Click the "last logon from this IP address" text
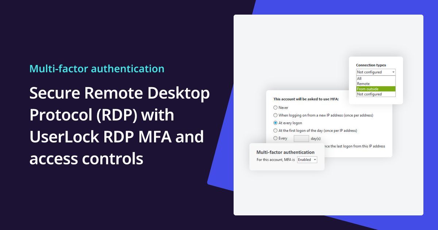This screenshot has height=230, width=438. (356, 146)
